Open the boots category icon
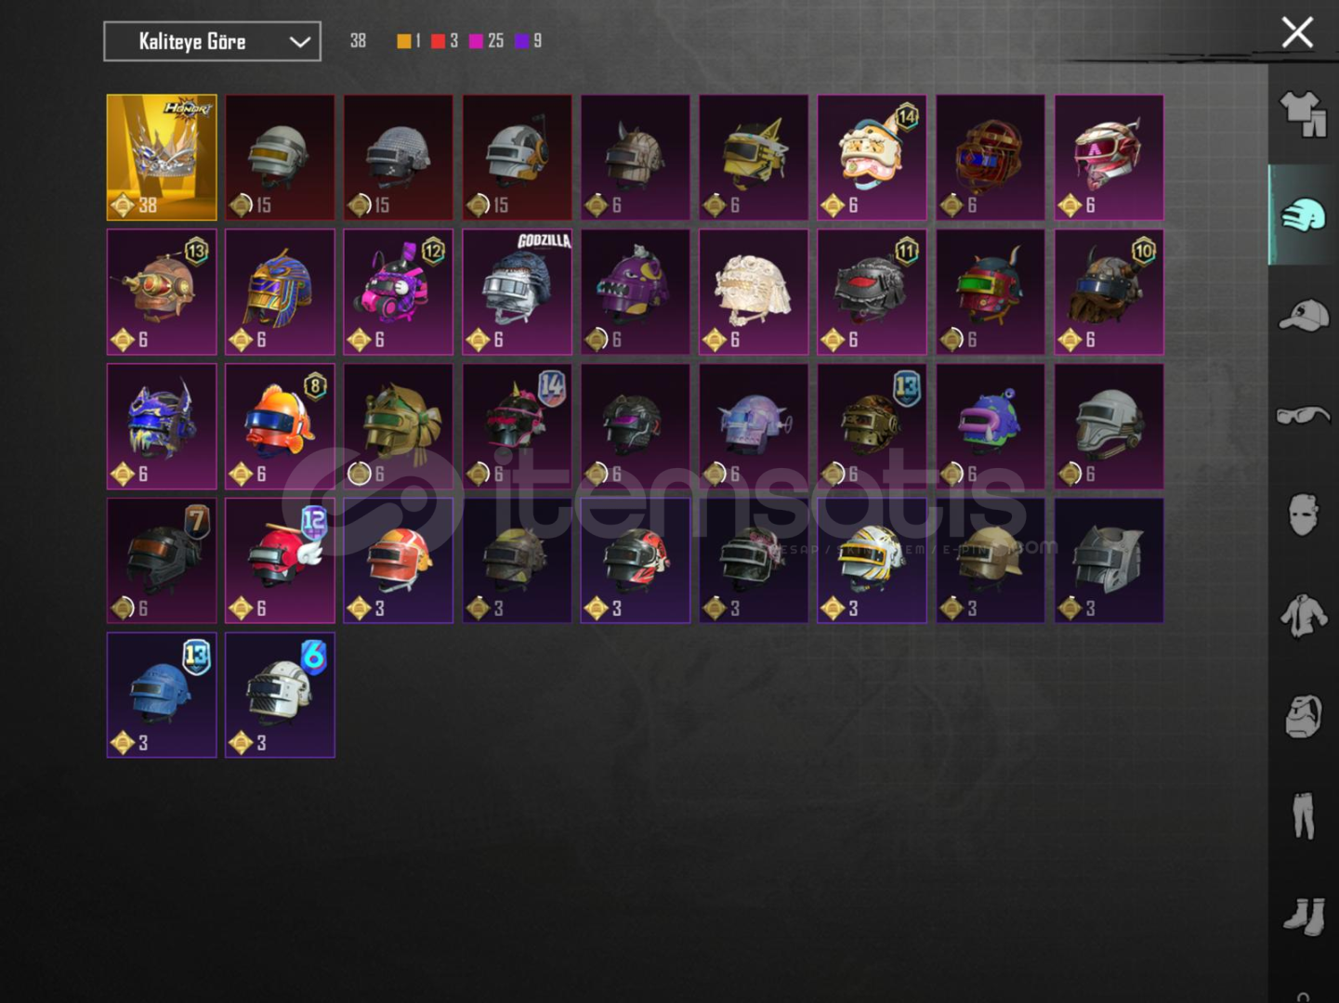 1303,915
